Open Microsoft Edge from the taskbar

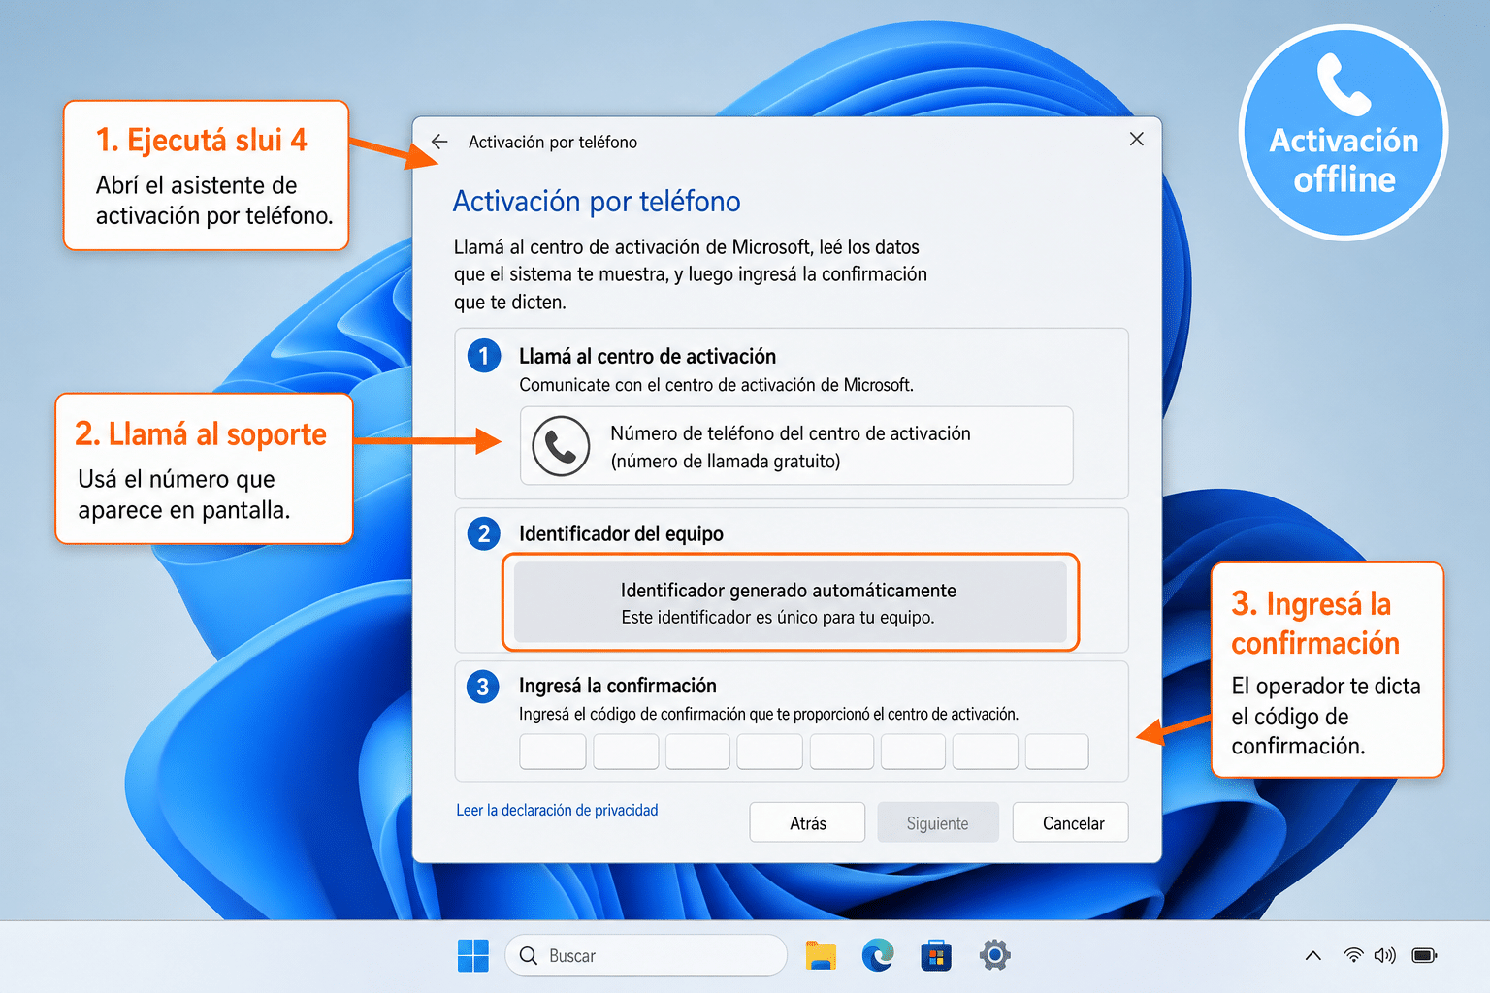click(x=878, y=955)
